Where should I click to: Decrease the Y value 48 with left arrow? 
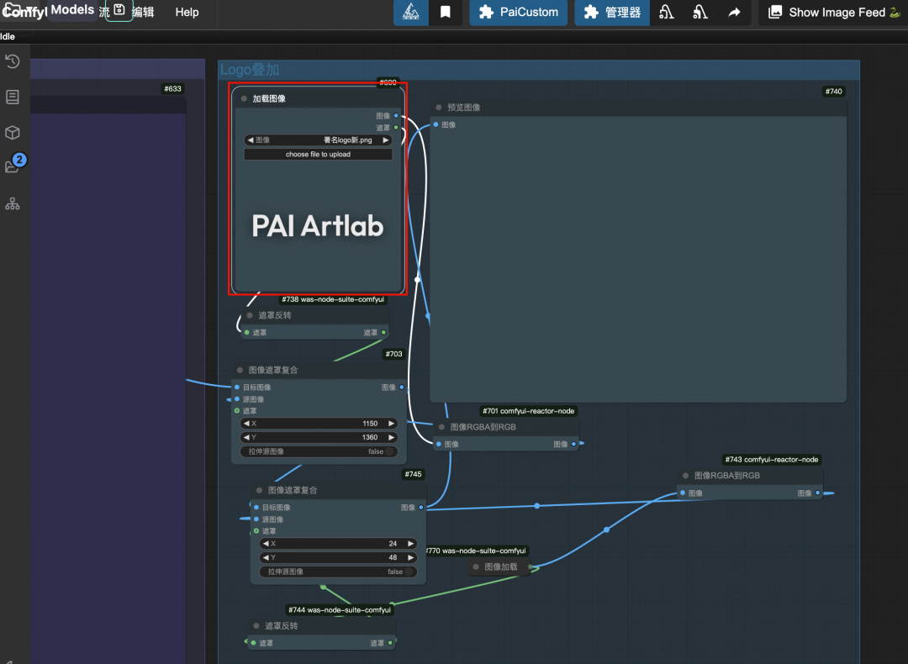coord(265,557)
